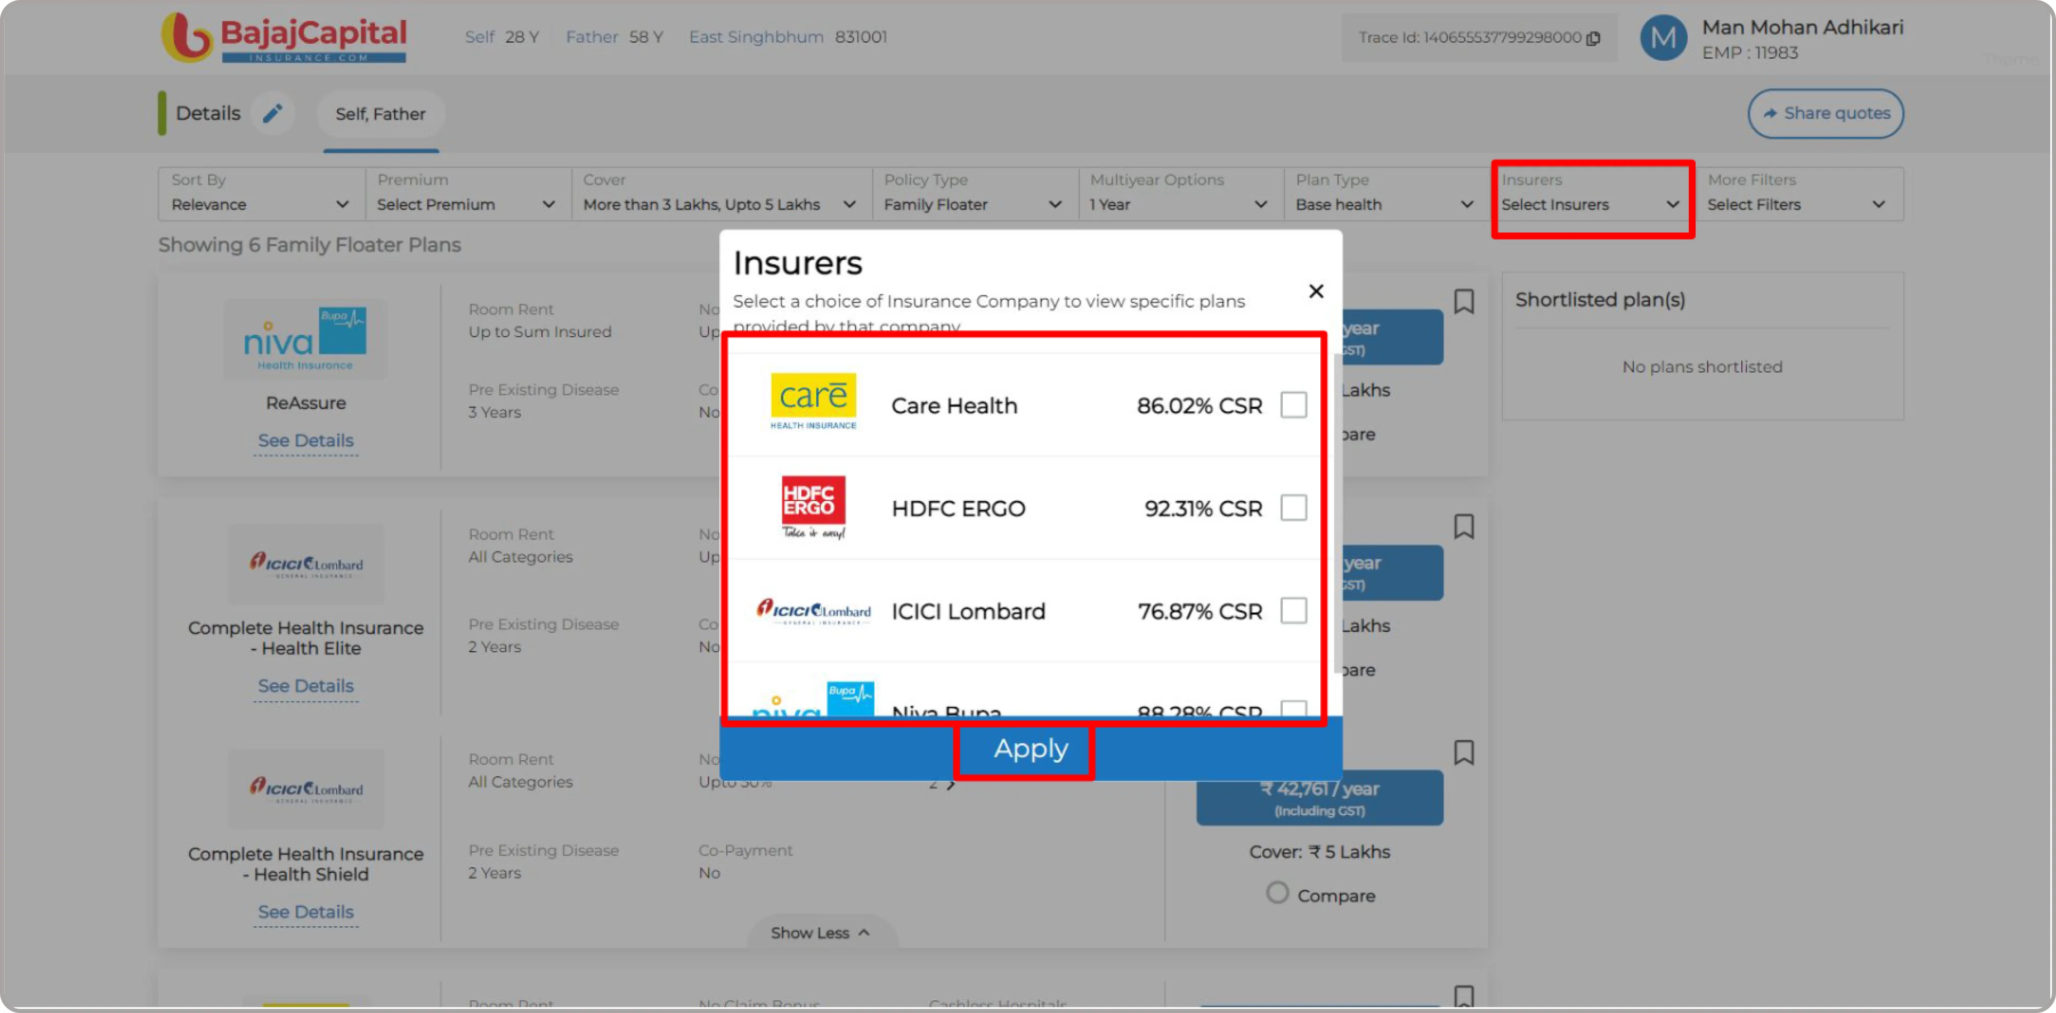2056x1013 pixels.
Task: Bookmark the Health Shield plan
Action: 1464,753
